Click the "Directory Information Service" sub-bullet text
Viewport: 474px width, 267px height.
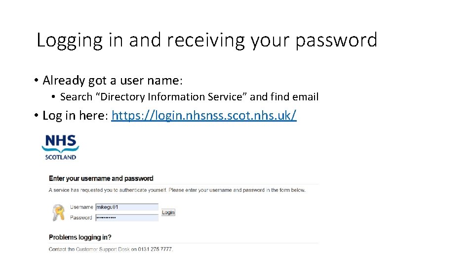pos(190,97)
